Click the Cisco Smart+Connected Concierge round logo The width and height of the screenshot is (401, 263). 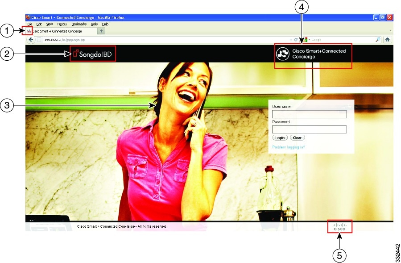coord(283,54)
